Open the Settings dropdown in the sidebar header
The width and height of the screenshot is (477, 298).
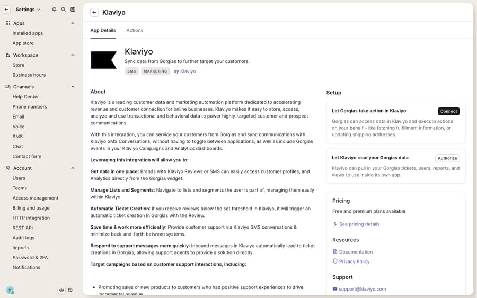pos(28,10)
